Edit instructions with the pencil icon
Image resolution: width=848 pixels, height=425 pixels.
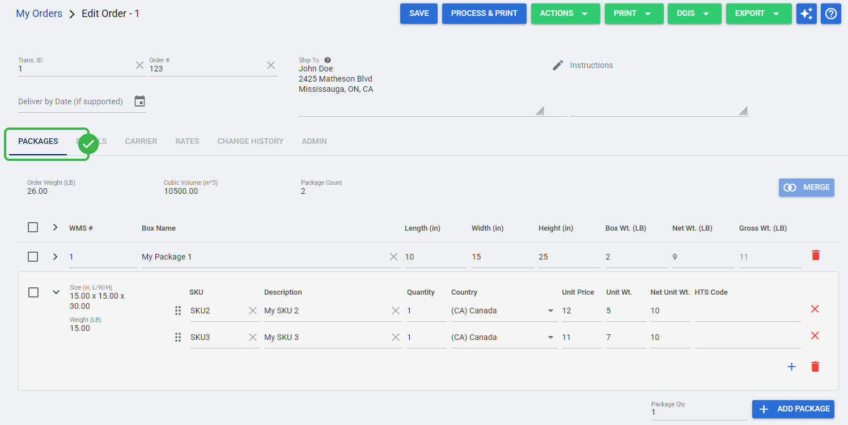[558, 65]
